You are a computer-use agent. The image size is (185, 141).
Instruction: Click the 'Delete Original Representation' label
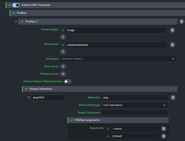43,81
